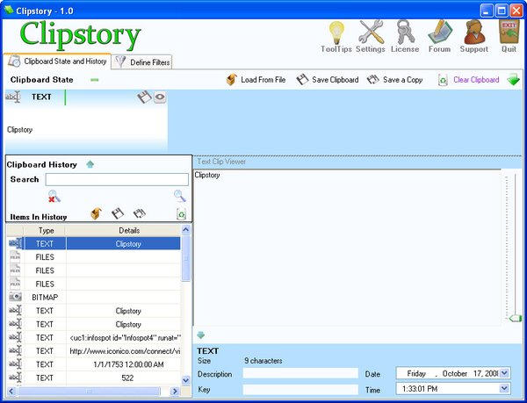Click text icon of row 522
This screenshot has width=527, height=403.
(15, 378)
